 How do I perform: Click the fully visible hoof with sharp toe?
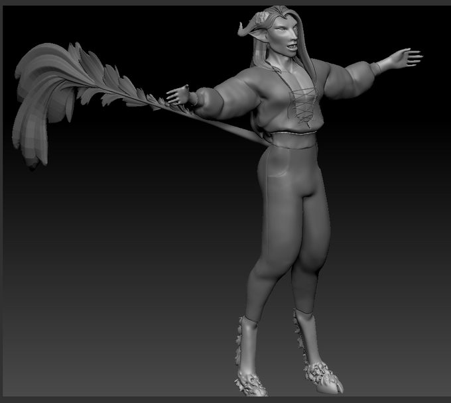coord(325,378)
